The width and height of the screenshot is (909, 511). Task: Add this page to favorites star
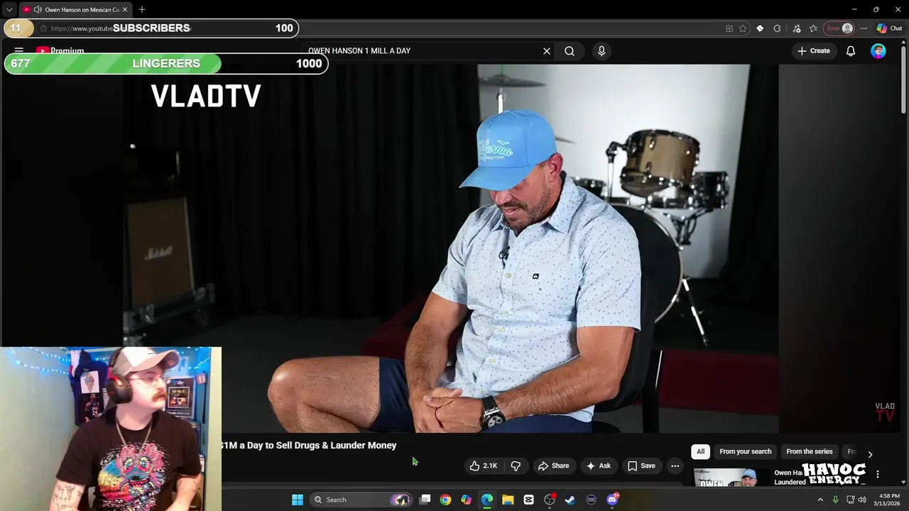point(743,28)
